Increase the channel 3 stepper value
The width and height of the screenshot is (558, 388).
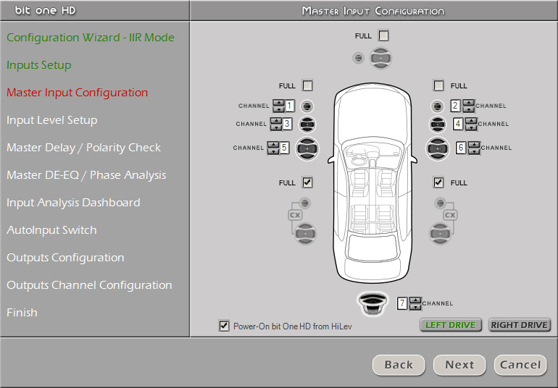276,121
